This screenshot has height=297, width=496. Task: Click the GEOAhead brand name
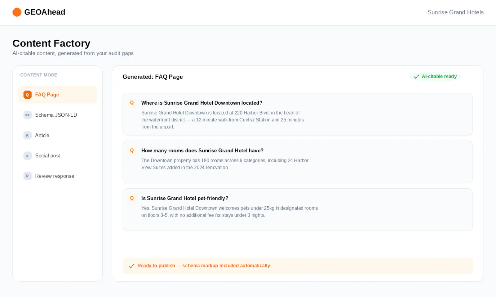[x=45, y=12]
